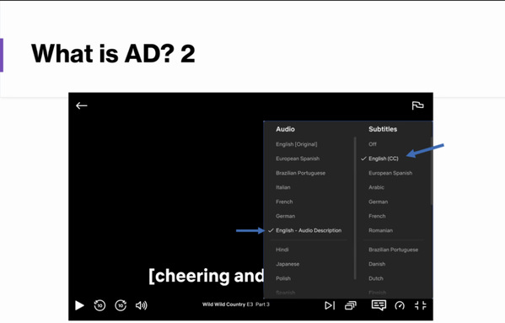Viewport: 505px width, 323px height.
Task: Pick Romanian subtitles
Action: [380, 230]
